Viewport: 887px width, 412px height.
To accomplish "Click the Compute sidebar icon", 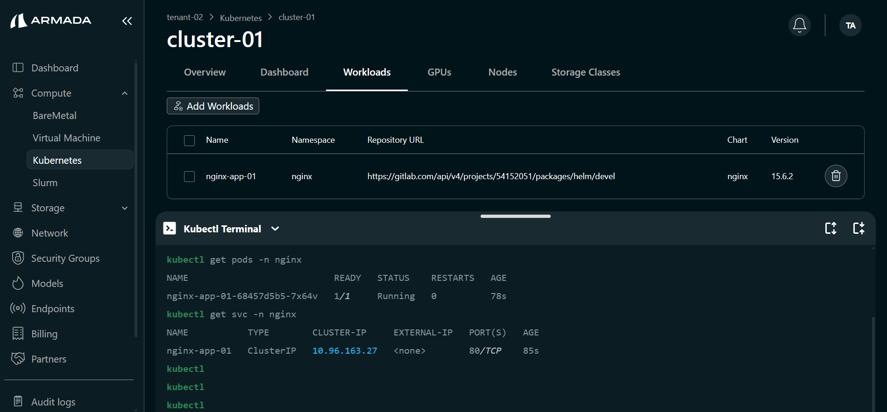I will click(x=18, y=93).
